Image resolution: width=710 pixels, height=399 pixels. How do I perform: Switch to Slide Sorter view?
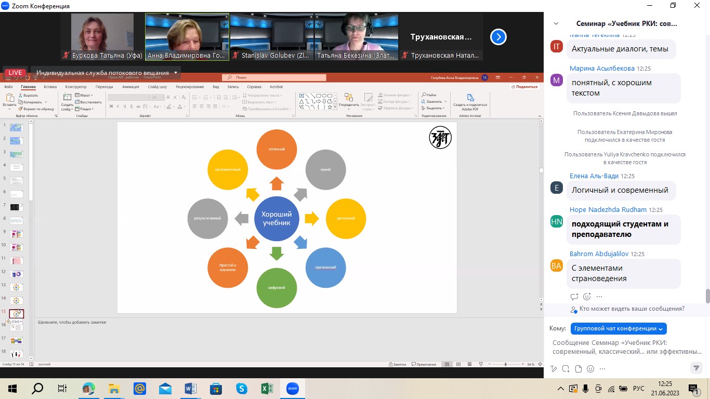click(457, 364)
